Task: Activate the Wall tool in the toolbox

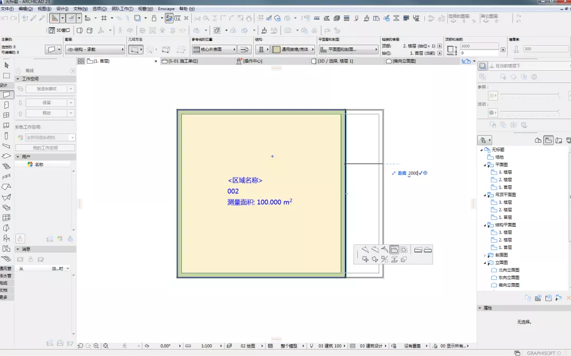Action: [6, 95]
